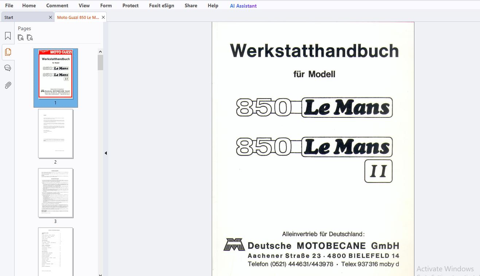
Task: Click 'Alleinvertrieb für Deutschland:' text
Action: 323,234
